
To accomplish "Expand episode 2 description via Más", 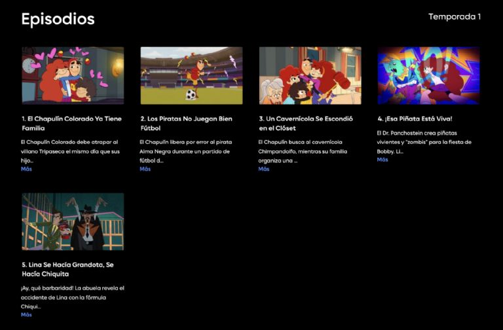I will pyautogui.click(x=145, y=169).
